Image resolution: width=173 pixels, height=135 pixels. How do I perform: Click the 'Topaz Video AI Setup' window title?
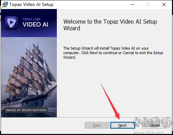pyautogui.click(x=32, y=5)
